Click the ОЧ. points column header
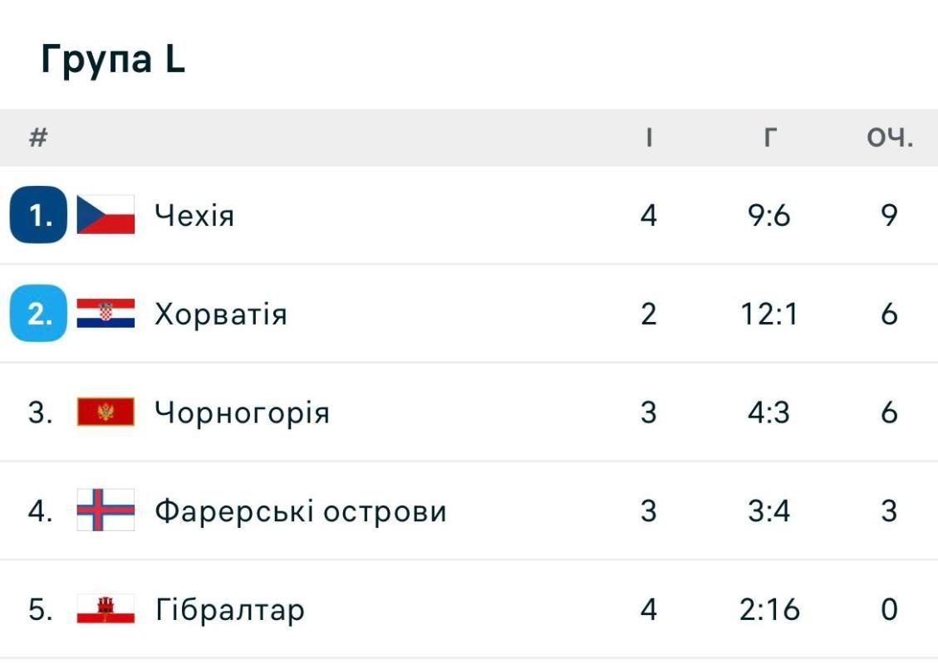The image size is (938, 664). click(890, 138)
